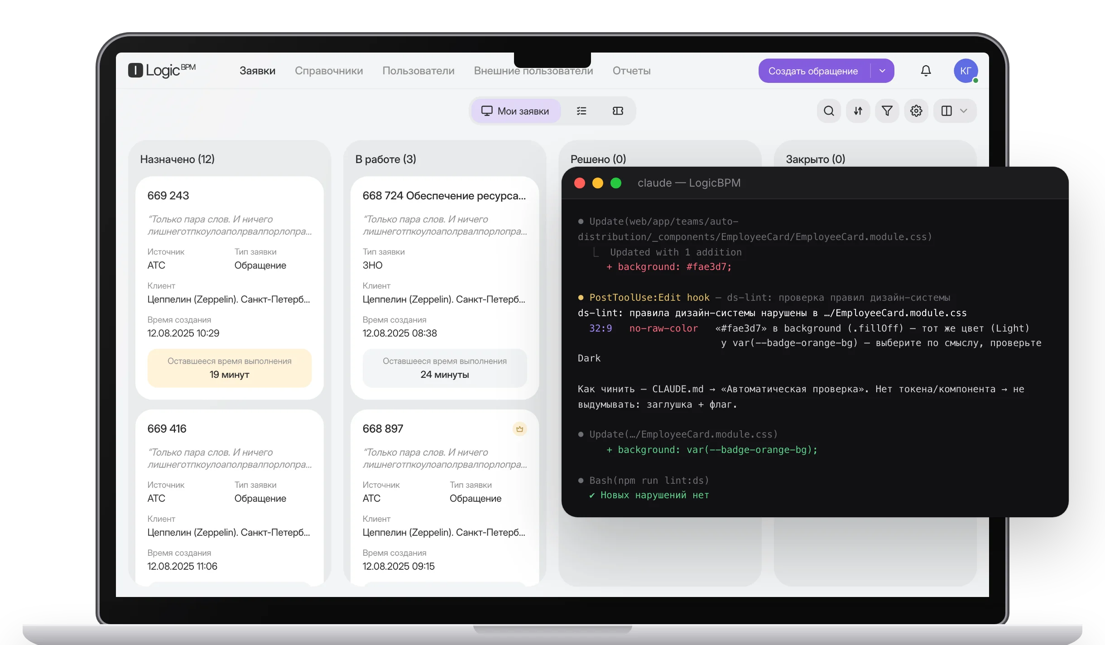This screenshot has height=645, width=1105.
Task: Click background: #fae3d7 diff line
Action: coord(669,267)
